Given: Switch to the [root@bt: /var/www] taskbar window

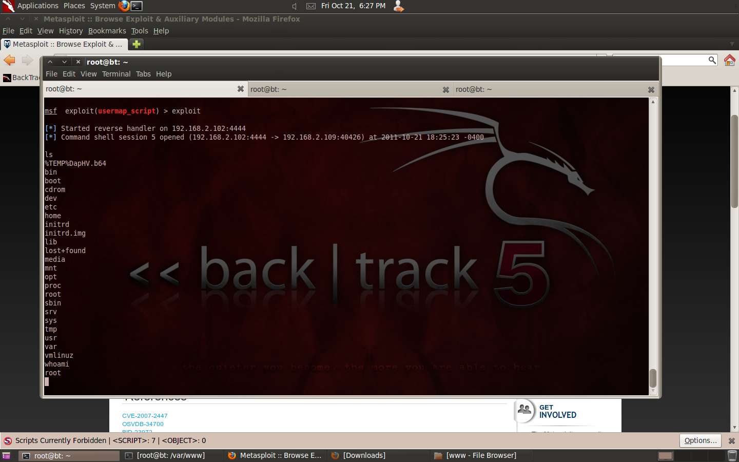Looking at the screenshot, I should coord(172,455).
